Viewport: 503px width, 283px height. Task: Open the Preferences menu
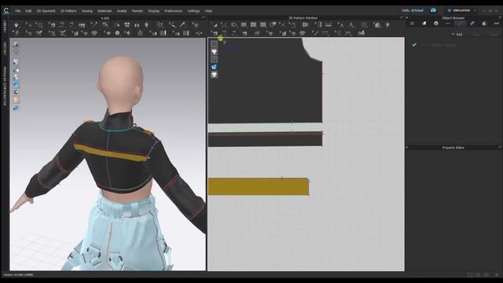click(x=174, y=11)
